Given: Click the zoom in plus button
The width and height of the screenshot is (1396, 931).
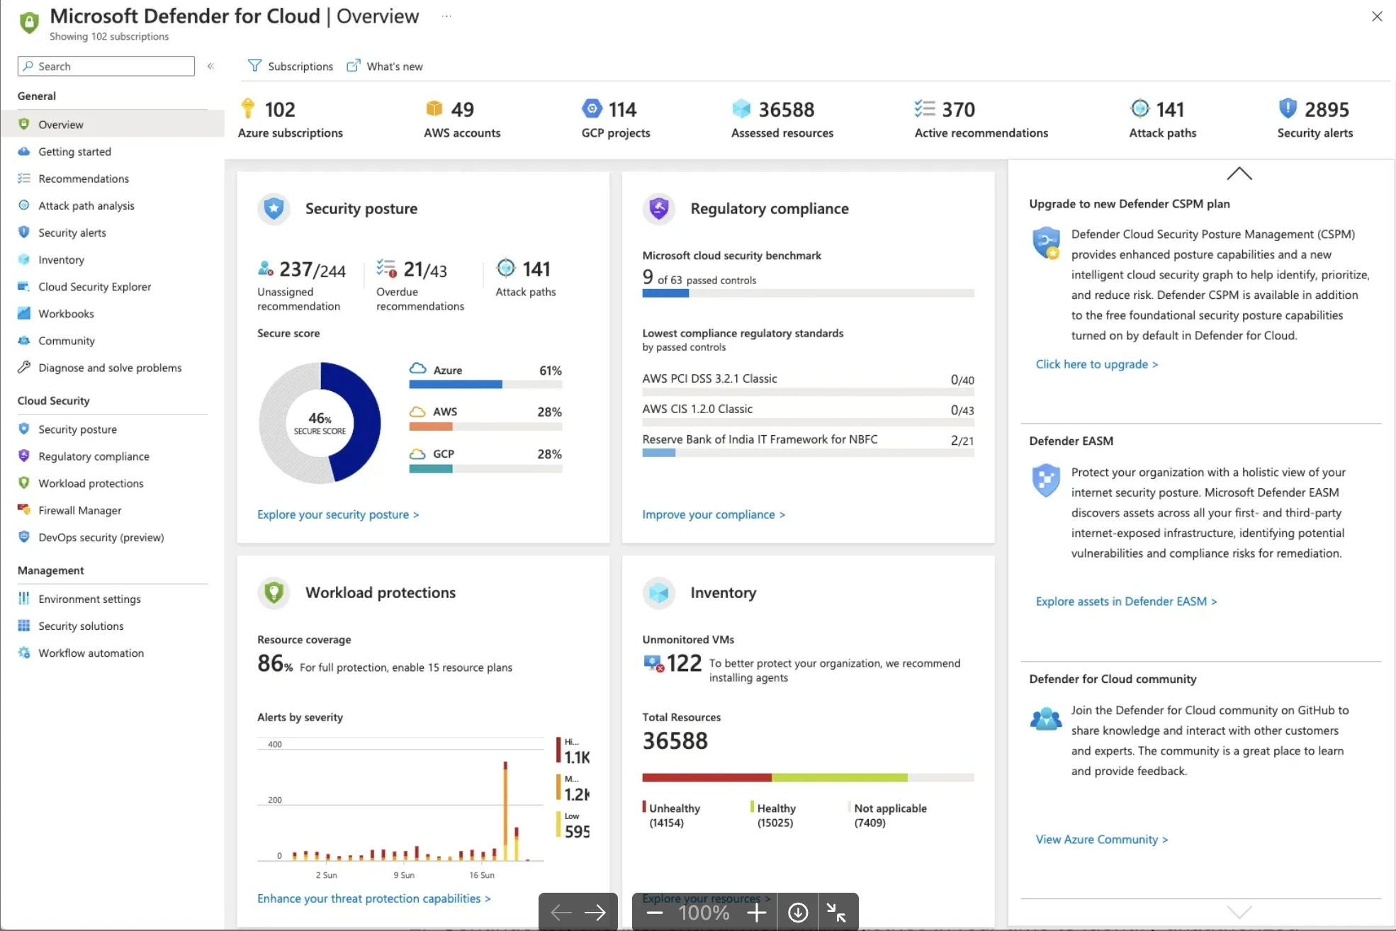Looking at the screenshot, I should pyautogui.click(x=757, y=913).
